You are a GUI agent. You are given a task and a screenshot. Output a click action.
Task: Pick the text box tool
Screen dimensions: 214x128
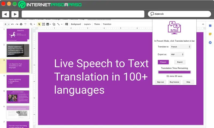click(x=44, y=24)
